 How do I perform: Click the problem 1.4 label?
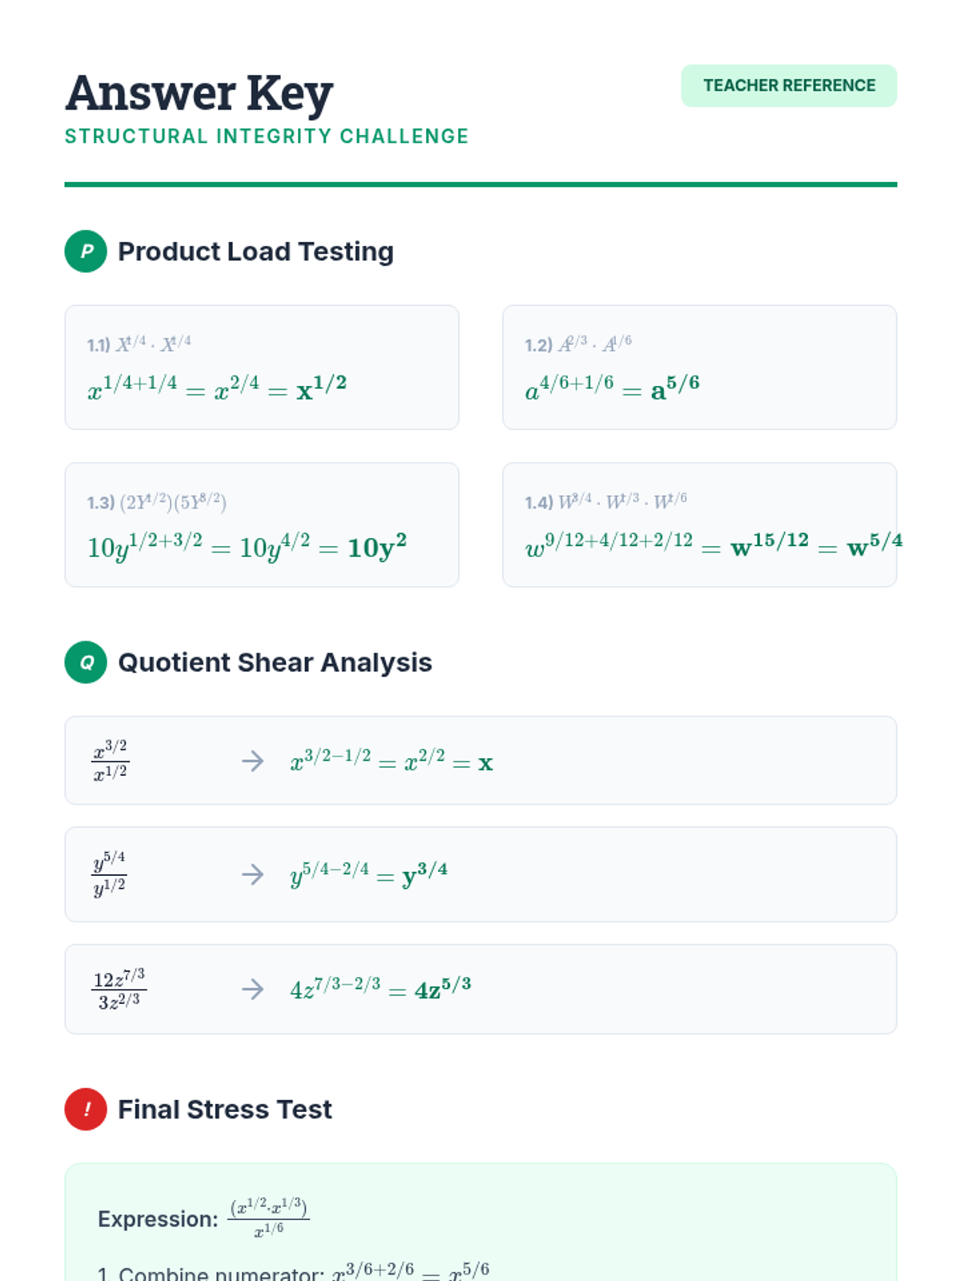tap(539, 503)
